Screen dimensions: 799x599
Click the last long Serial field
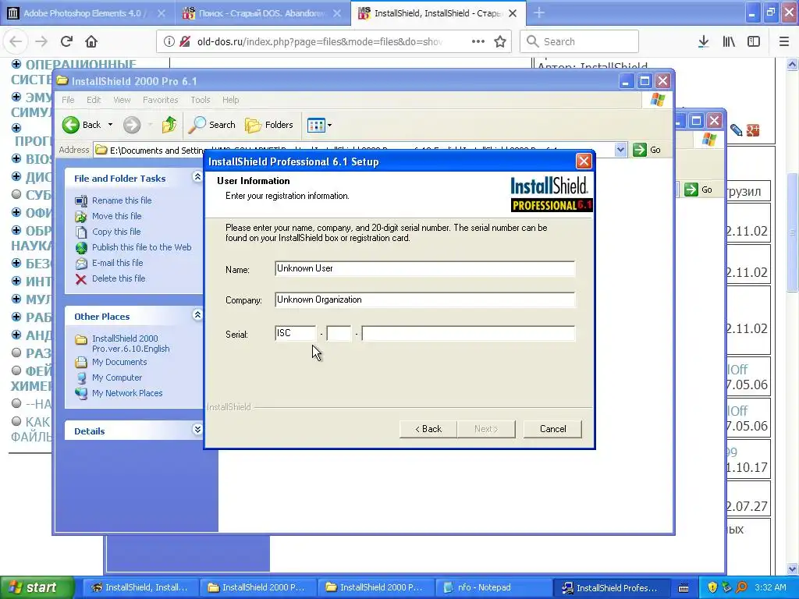click(x=468, y=333)
